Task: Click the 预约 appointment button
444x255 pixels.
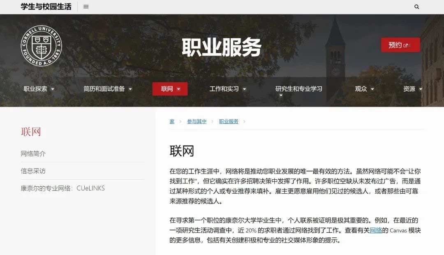Action: coord(400,45)
